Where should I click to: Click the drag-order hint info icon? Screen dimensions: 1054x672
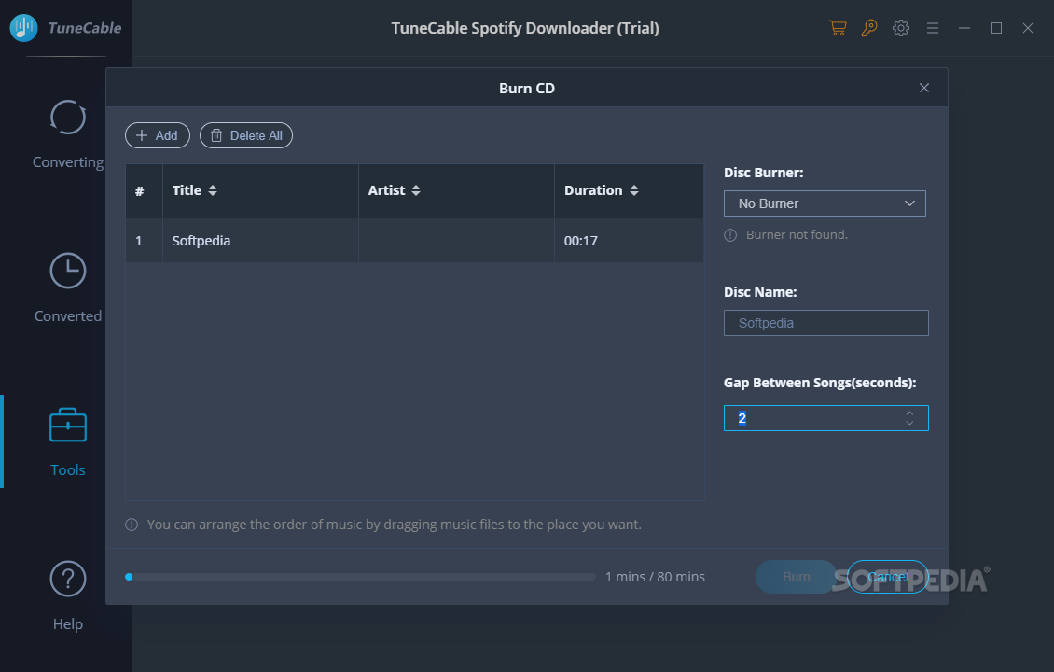[132, 525]
